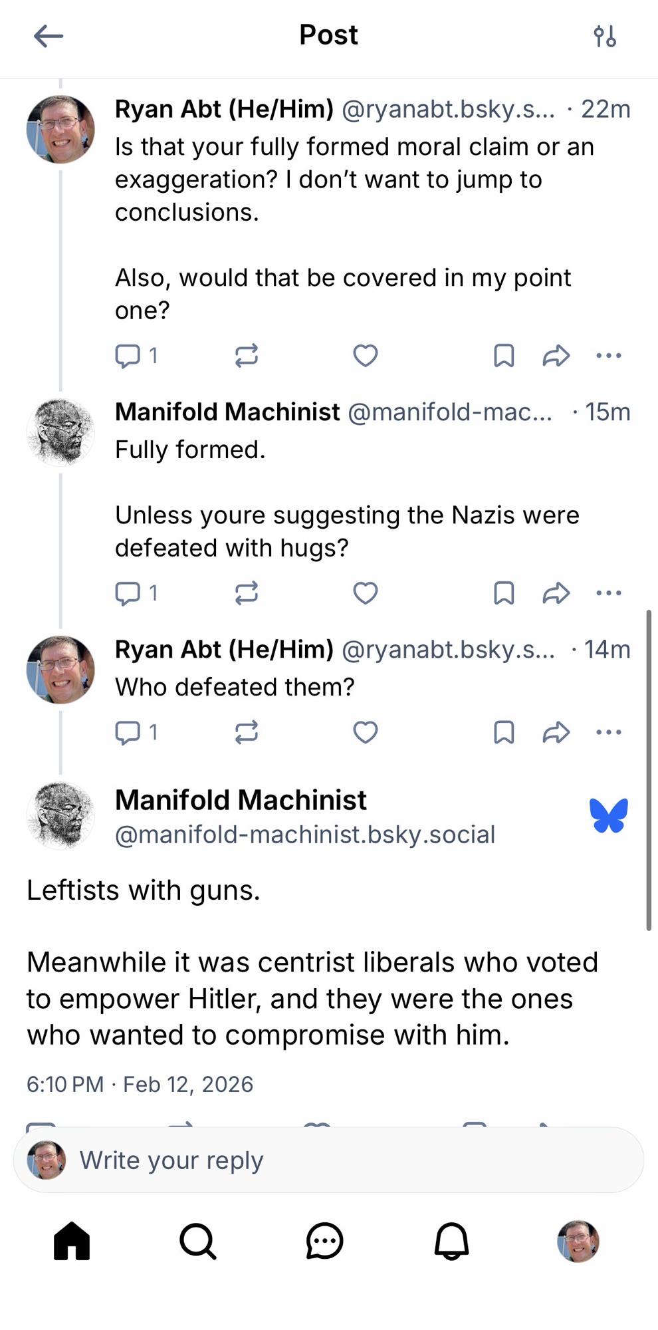
Task: Repost Ryan Abt's 22m reply
Action: [246, 356]
